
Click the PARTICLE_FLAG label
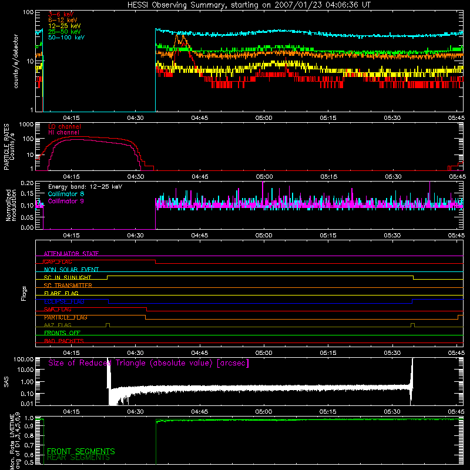[x=66, y=317]
